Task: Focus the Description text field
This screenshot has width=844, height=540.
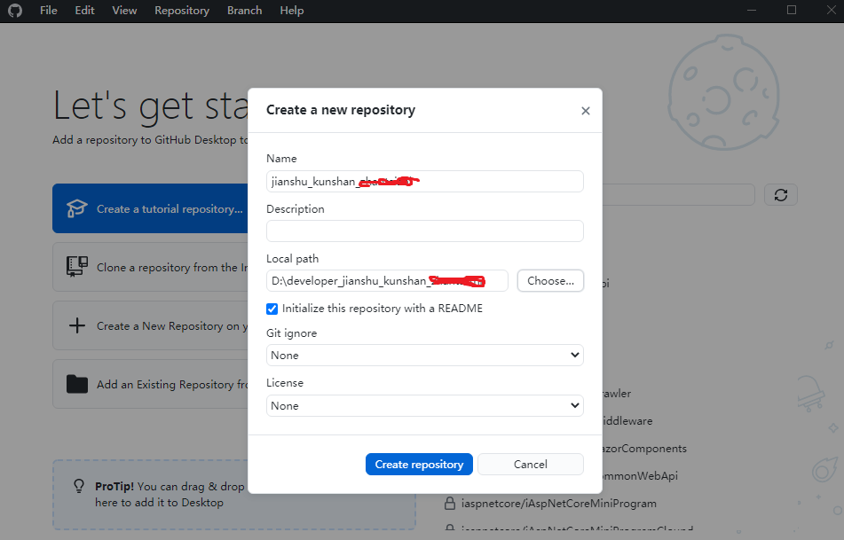Action: (425, 231)
